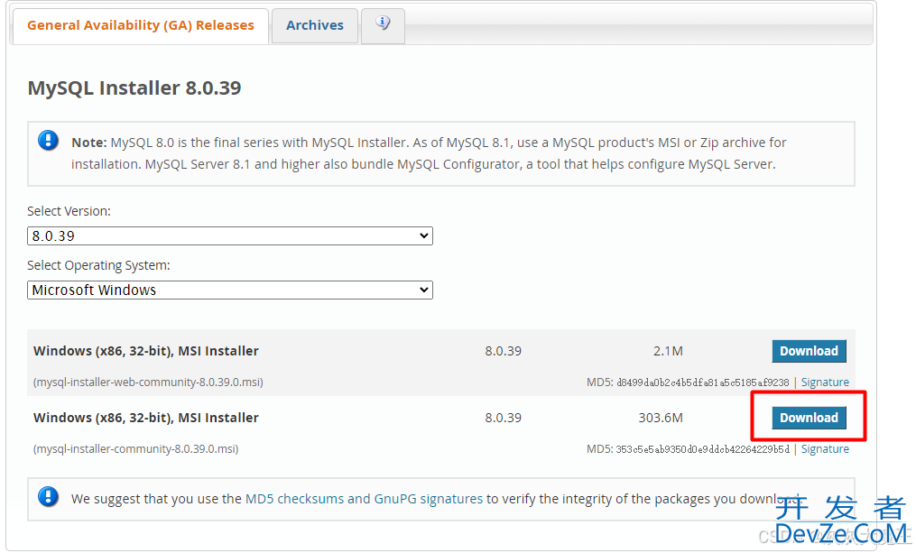916x553 pixels.
Task: Follow the MD5 checksums and GnuPG signatures link
Action: [x=364, y=499]
